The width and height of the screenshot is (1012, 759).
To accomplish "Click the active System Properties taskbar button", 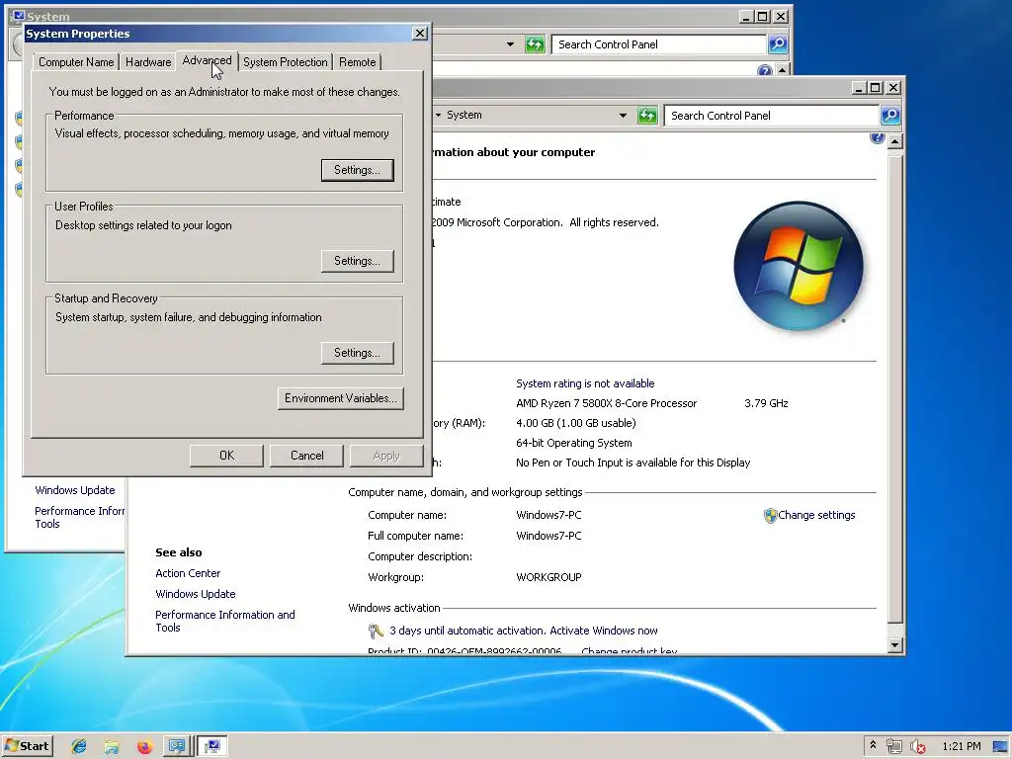I will tap(211, 746).
